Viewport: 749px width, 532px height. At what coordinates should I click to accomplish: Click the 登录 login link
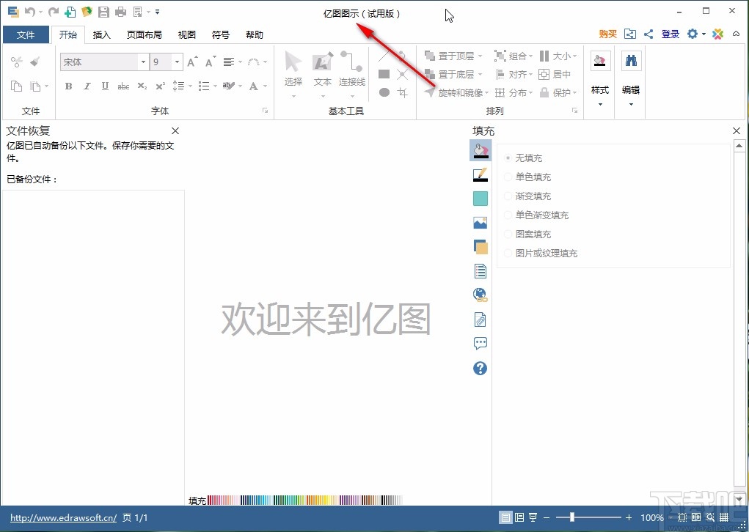coord(671,34)
